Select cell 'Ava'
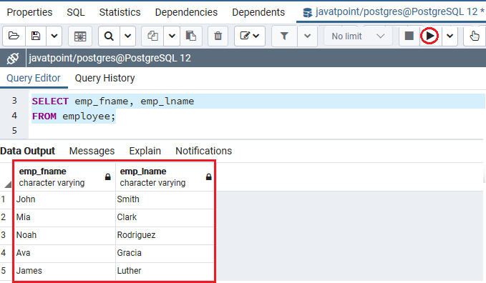Image resolution: width=486 pixels, height=283 pixels. (64, 253)
